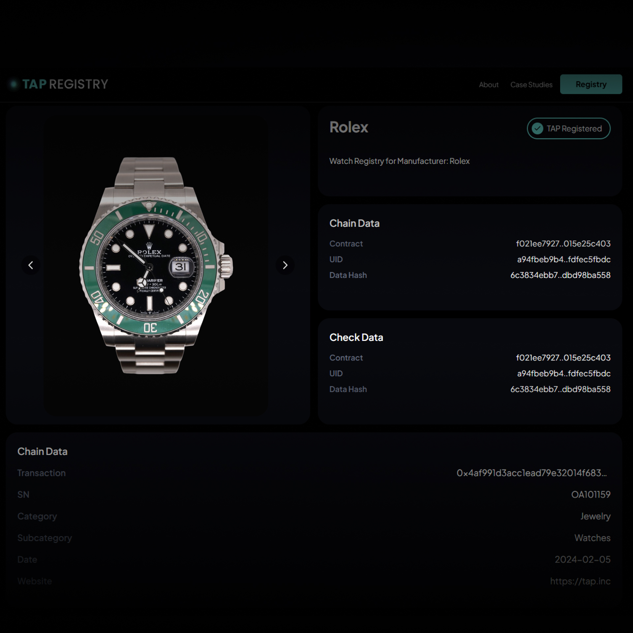Click the TAP Registered badge
633x633 pixels.
coord(568,129)
